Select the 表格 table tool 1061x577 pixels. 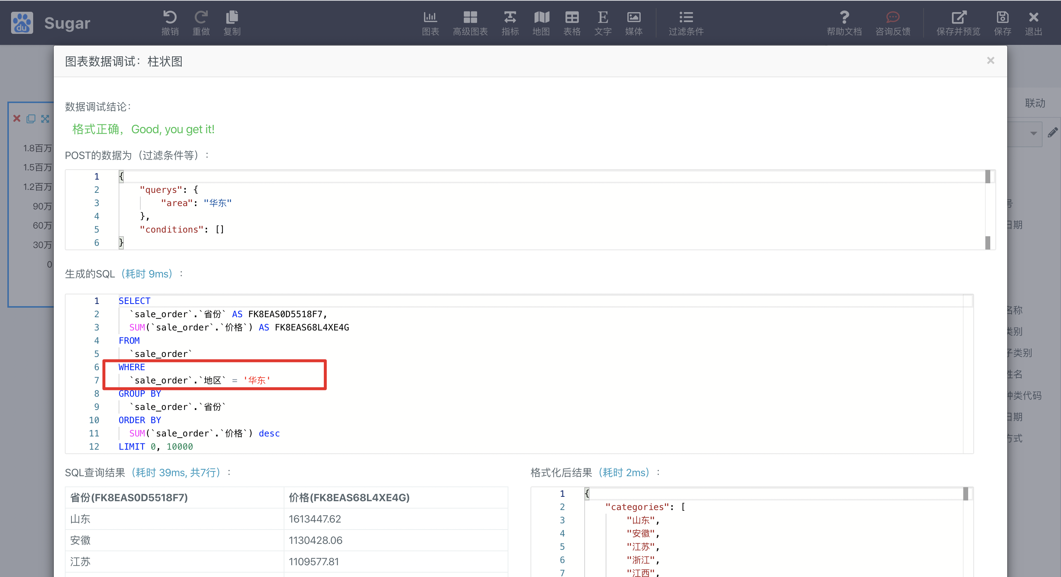572,23
